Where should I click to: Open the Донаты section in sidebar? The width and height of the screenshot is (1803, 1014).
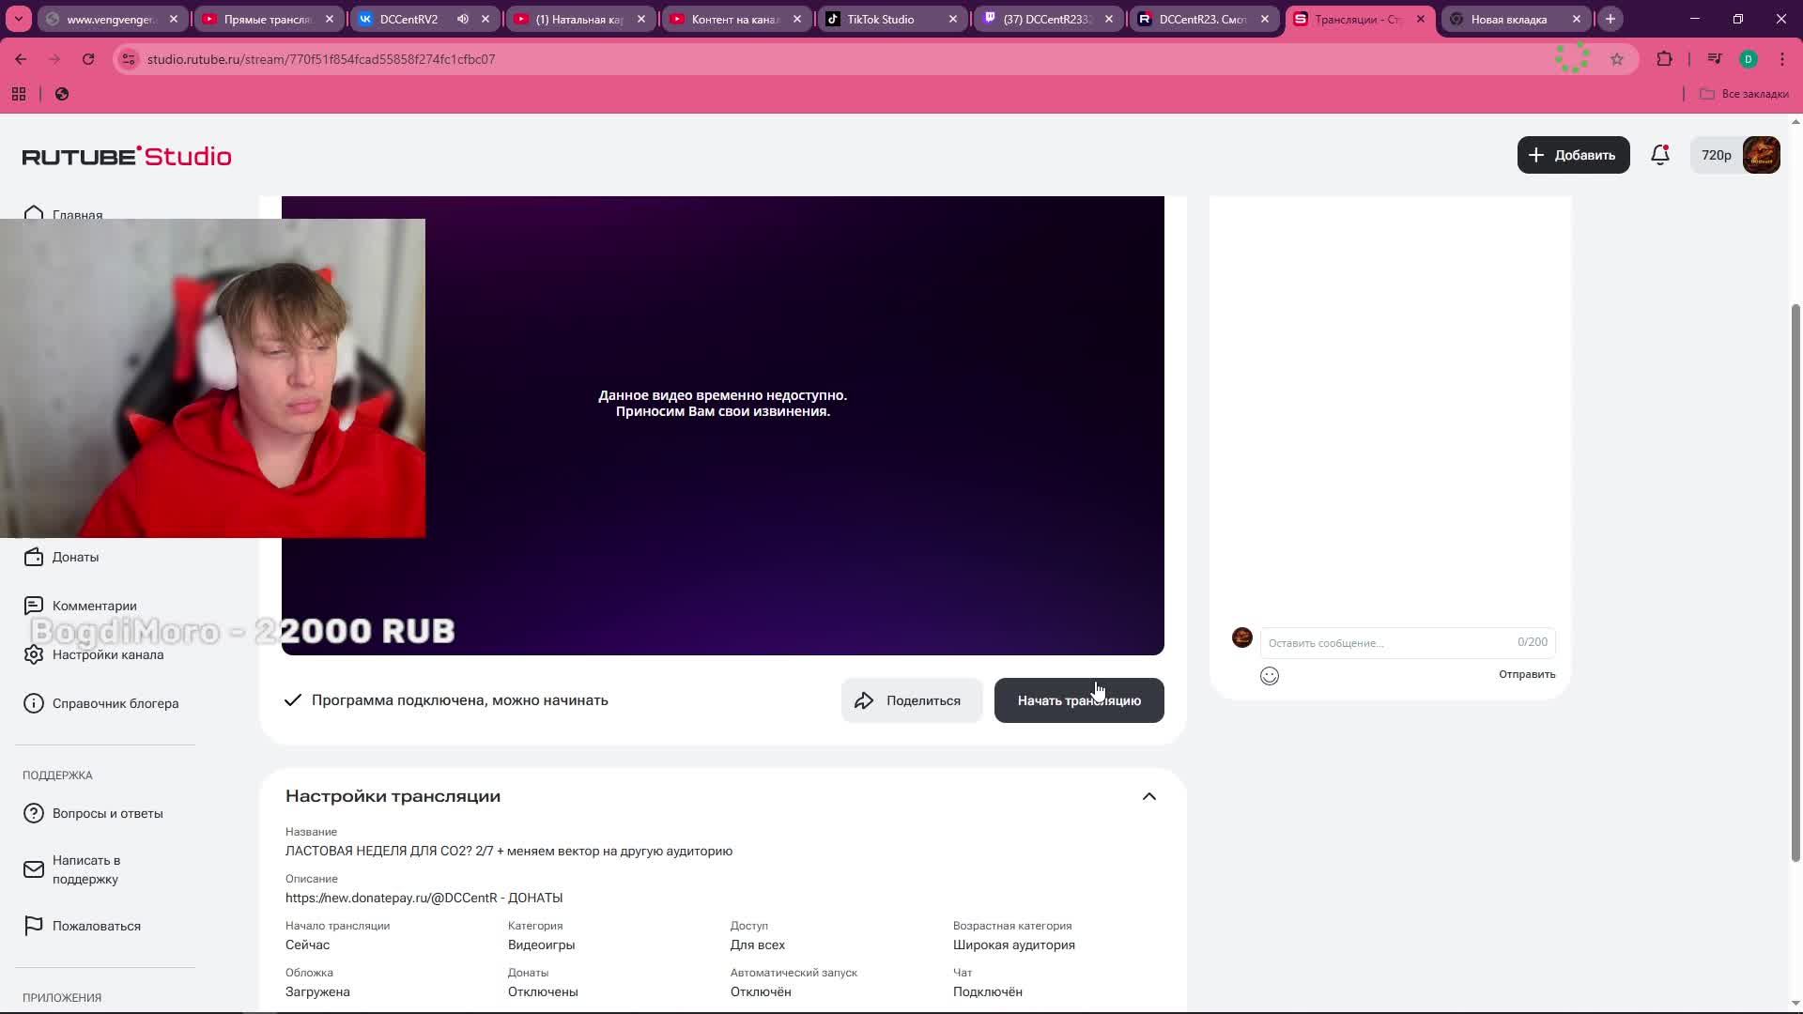[77, 557]
